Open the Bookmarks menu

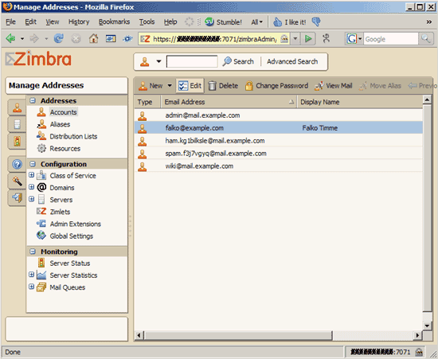pyautogui.click(x=114, y=21)
